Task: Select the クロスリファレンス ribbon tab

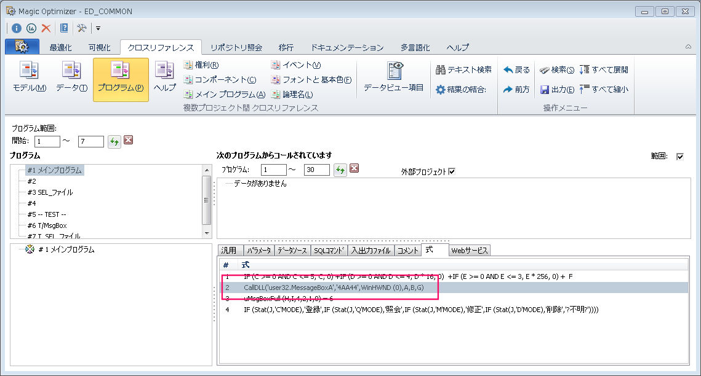Action: (161, 47)
